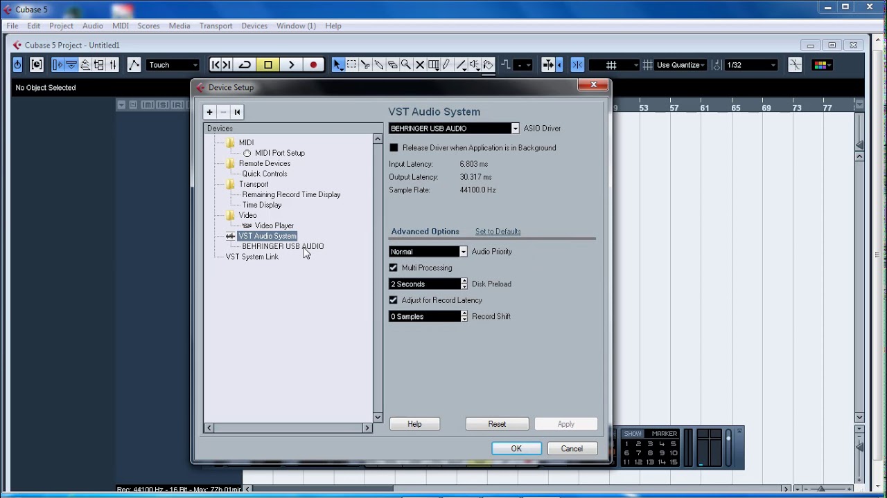The width and height of the screenshot is (887, 498).
Task: Select the Play speaker tool
Action: coord(475,65)
